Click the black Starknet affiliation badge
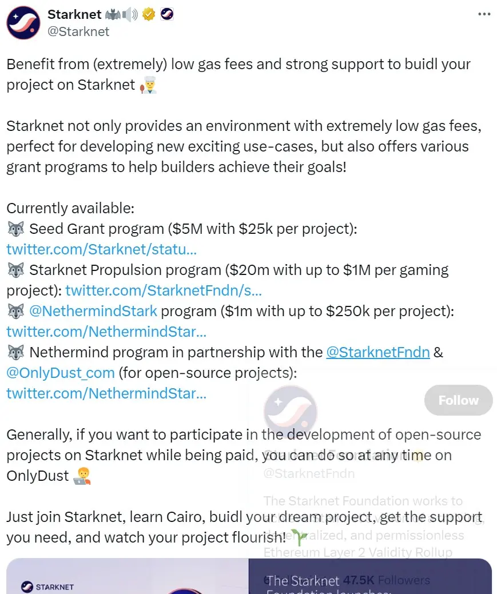Viewport: 497px width, 594px height. click(x=166, y=14)
